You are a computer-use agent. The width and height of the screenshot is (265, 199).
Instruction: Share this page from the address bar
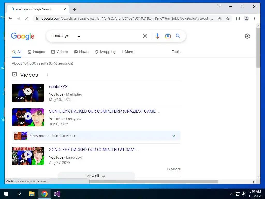click(x=219, y=18)
